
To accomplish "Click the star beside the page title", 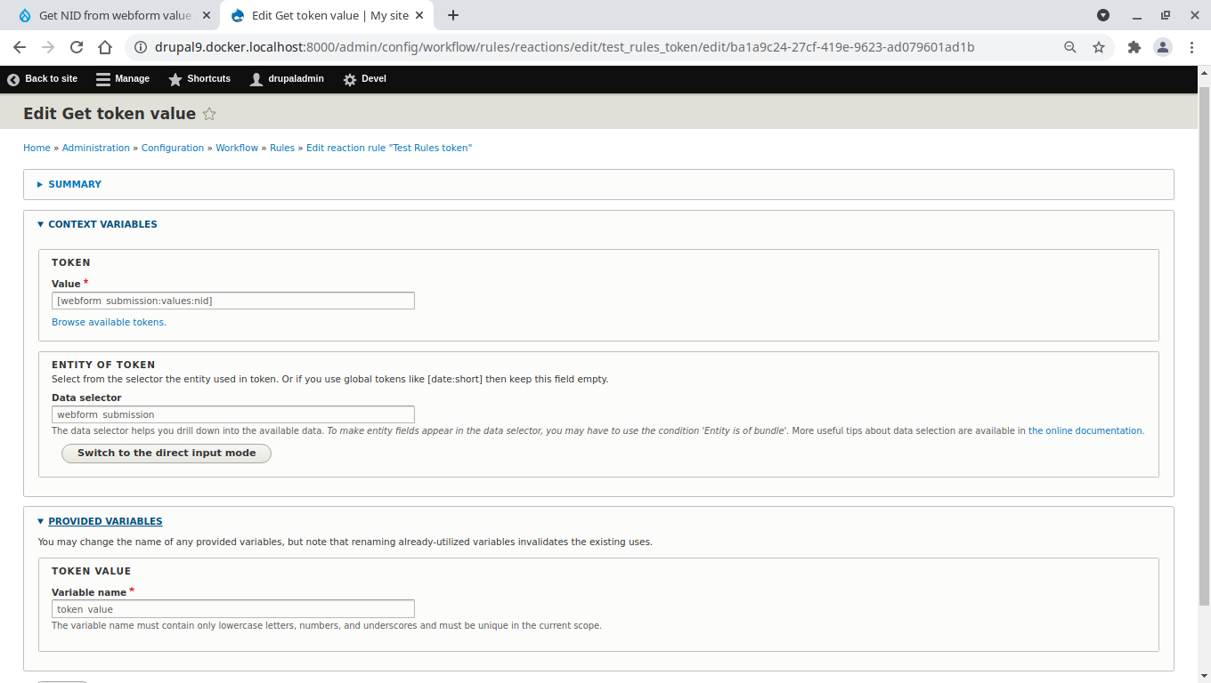I will click(x=208, y=114).
